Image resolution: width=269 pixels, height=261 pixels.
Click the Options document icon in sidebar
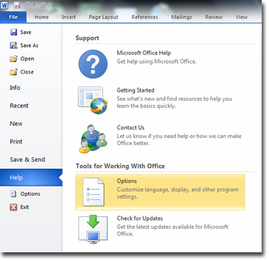tap(13, 194)
